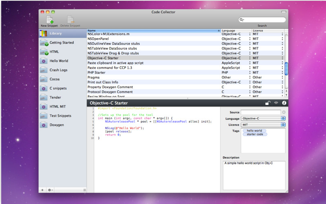Image resolution: width=326 pixels, height=204 pixels.
Task: Open the Language dropdown in info panel
Action: coord(263,118)
